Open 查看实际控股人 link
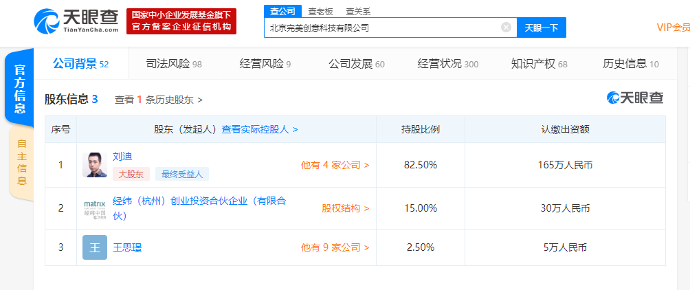Image resolution: width=690 pixels, height=290 pixels. tap(259, 129)
